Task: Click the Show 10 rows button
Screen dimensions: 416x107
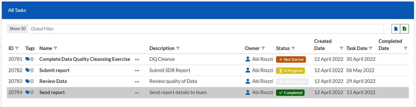Action: 18,29
